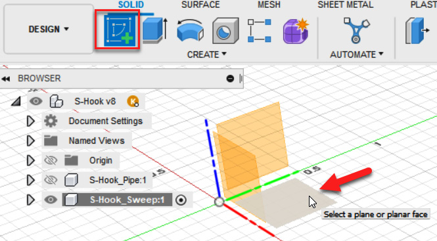Click the purple Create Form icon
Viewport: 437px width, 241px height.
(296, 31)
